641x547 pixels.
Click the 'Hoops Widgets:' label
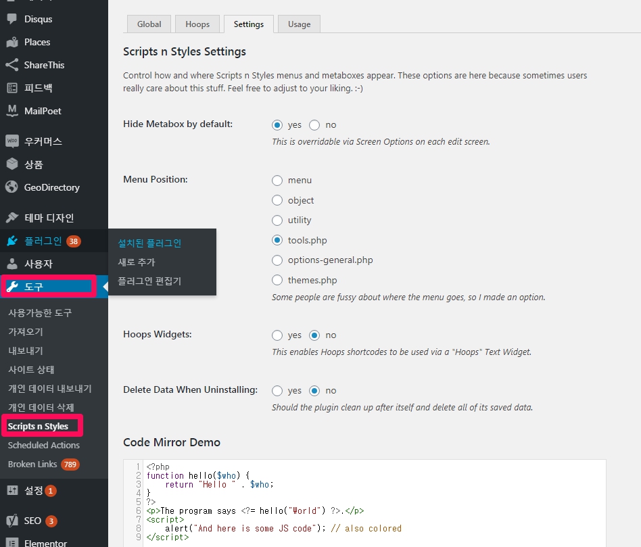(158, 335)
